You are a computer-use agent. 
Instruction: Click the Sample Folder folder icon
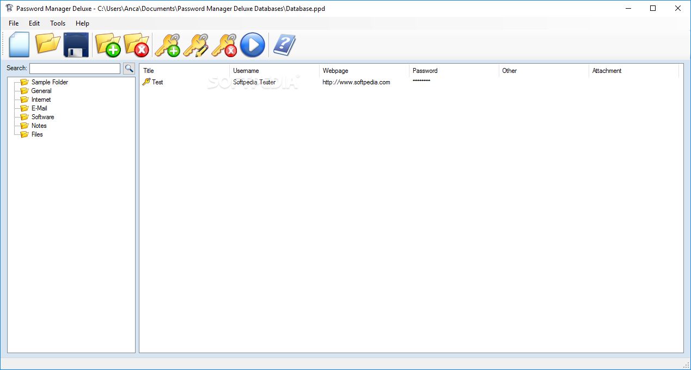[x=25, y=82]
